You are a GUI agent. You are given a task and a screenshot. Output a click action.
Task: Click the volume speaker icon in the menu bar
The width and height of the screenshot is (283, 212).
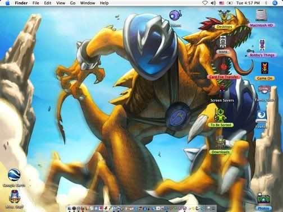(x=213, y=3)
